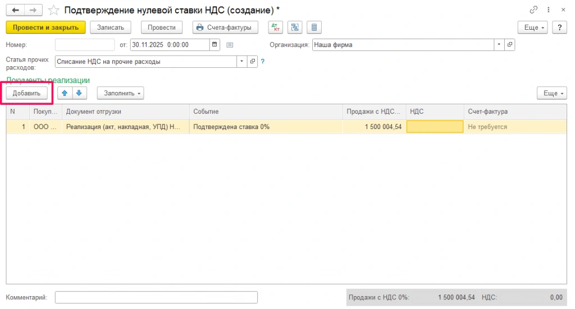Select cell Подтверждена ставка 0%
The width and height of the screenshot is (575, 309).
pos(266,127)
